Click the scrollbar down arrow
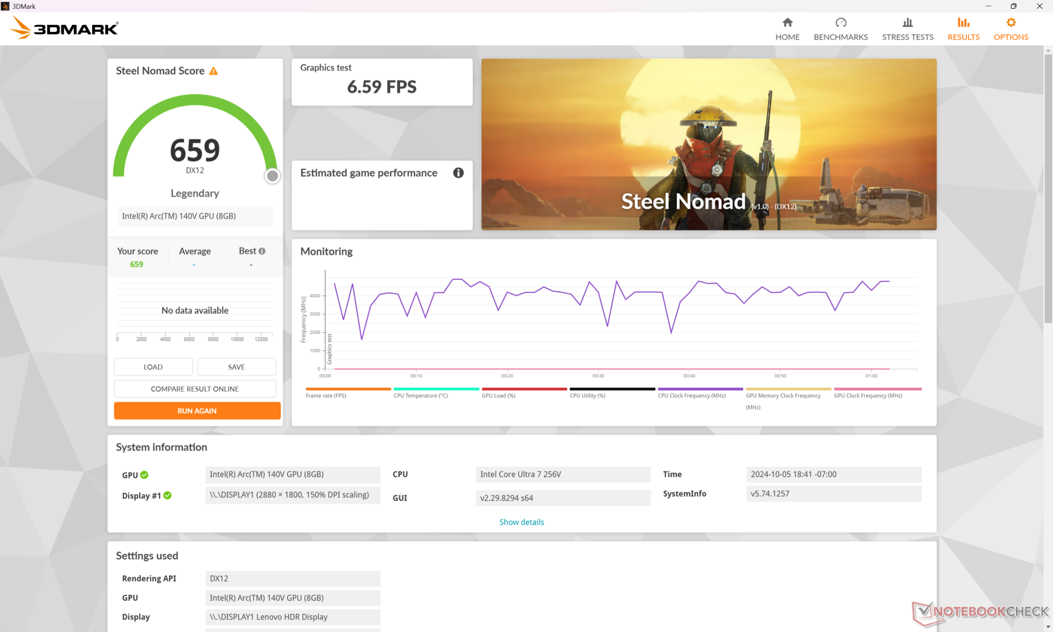Viewport: 1053px width, 632px height. [1048, 627]
